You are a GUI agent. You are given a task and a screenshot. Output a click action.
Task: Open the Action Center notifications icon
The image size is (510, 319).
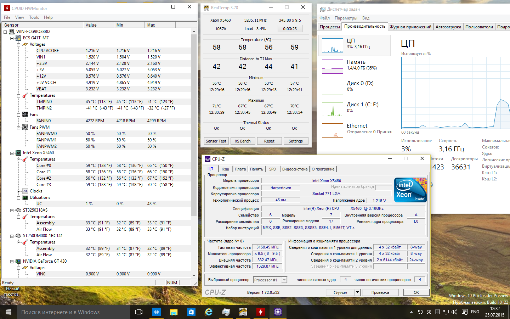coord(464,312)
